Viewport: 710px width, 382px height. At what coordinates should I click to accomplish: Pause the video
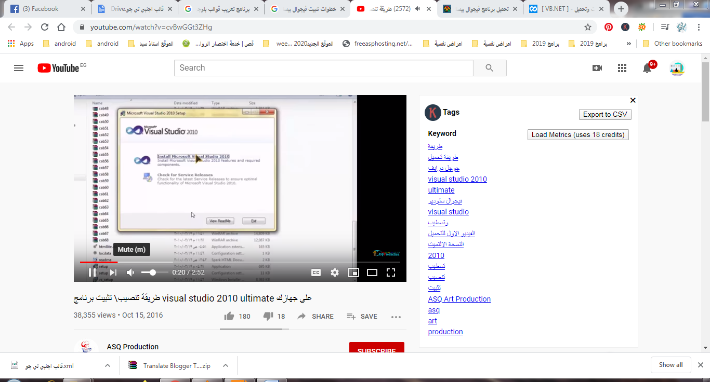click(x=92, y=272)
